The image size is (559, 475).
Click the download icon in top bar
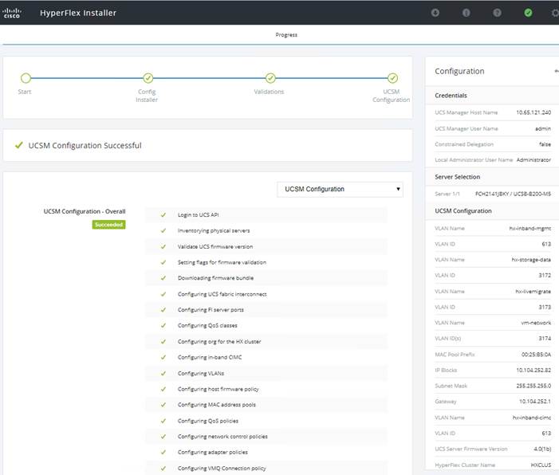click(x=435, y=13)
